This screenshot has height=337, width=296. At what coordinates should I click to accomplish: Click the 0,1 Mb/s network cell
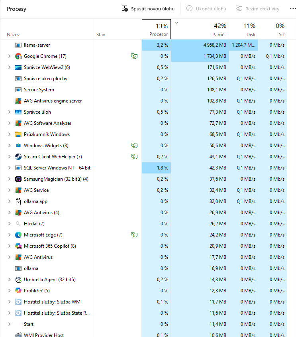272,56
